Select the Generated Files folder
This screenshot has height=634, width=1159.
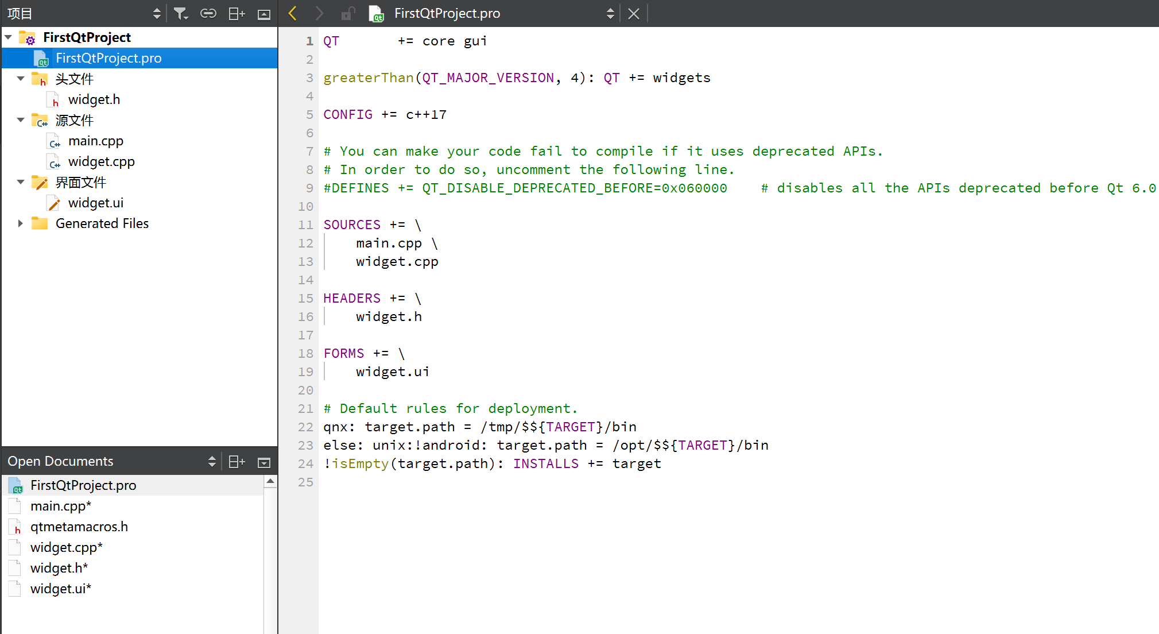pyautogui.click(x=102, y=223)
